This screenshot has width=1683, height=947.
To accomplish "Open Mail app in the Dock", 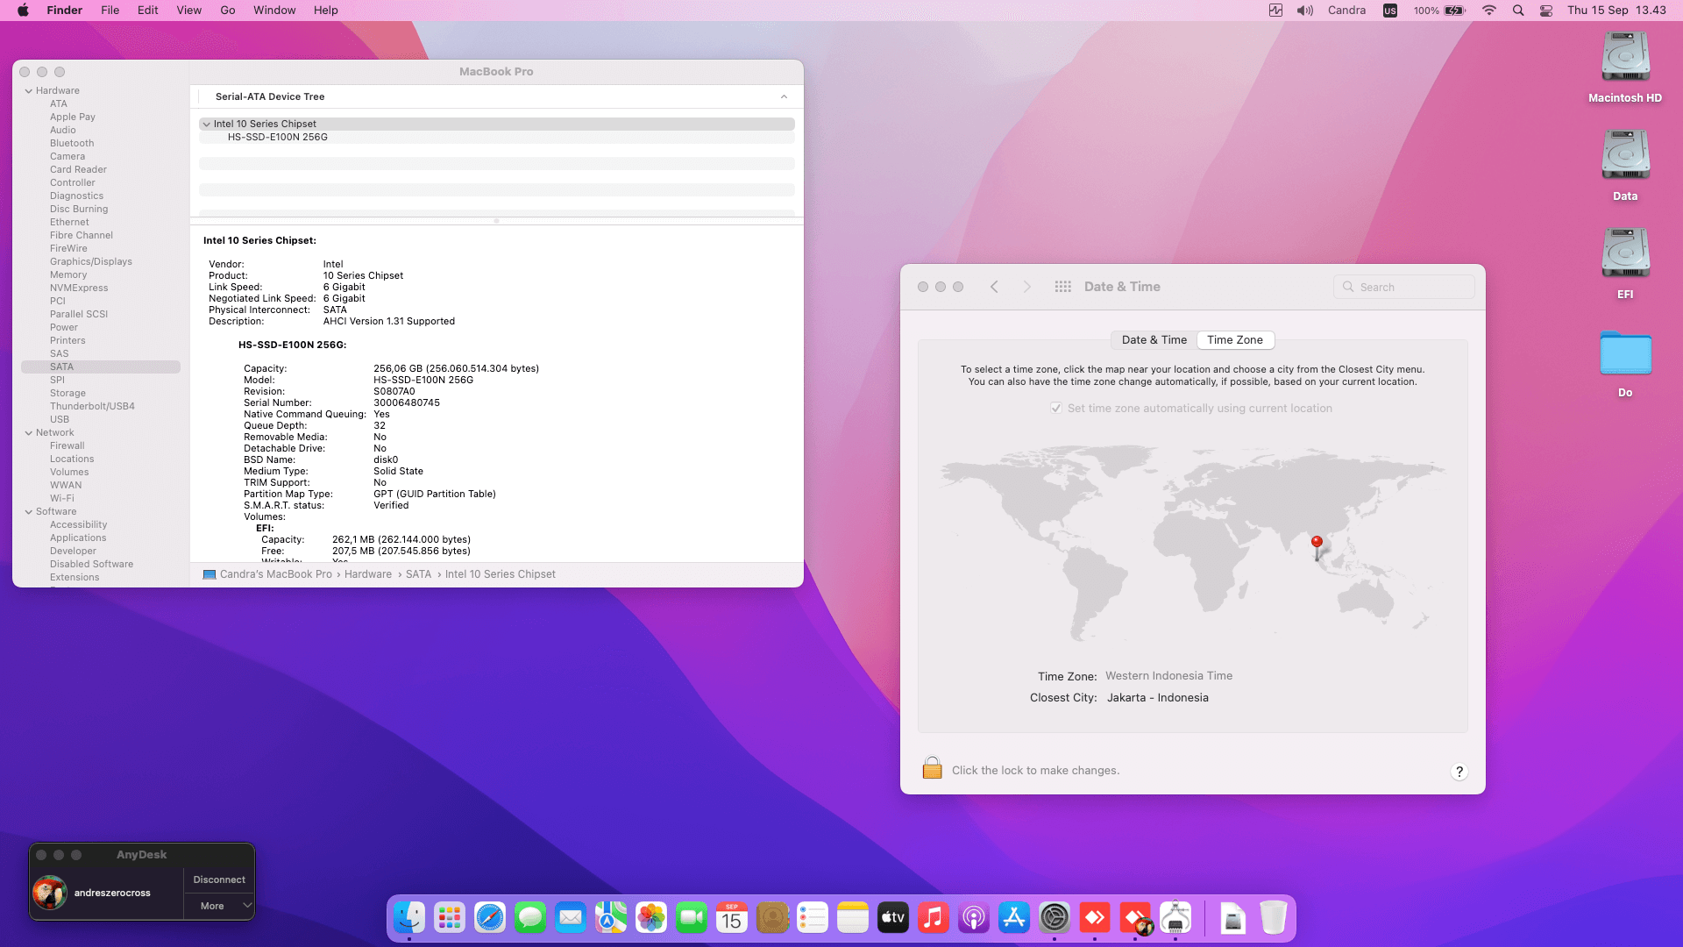I will point(571,917).
